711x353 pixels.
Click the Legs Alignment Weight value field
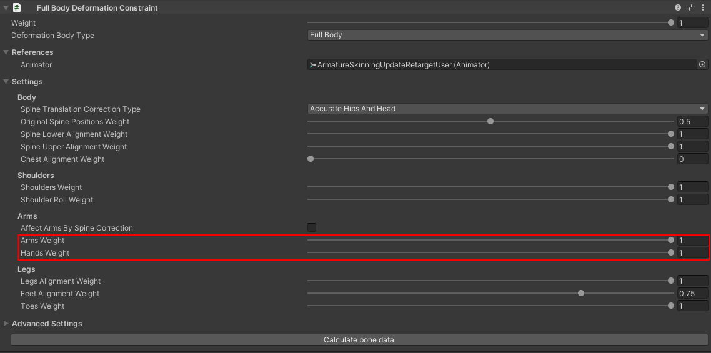692,281
